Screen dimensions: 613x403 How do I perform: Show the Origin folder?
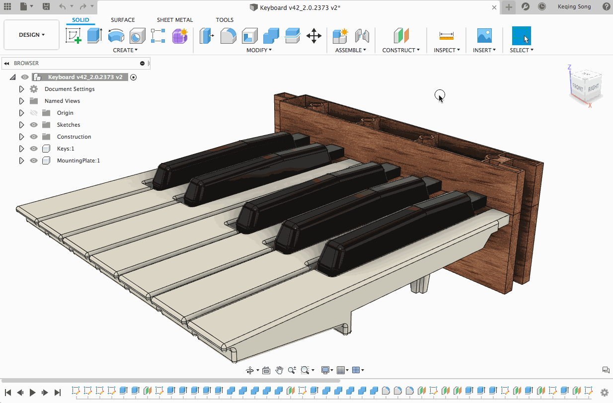(34, 113)
